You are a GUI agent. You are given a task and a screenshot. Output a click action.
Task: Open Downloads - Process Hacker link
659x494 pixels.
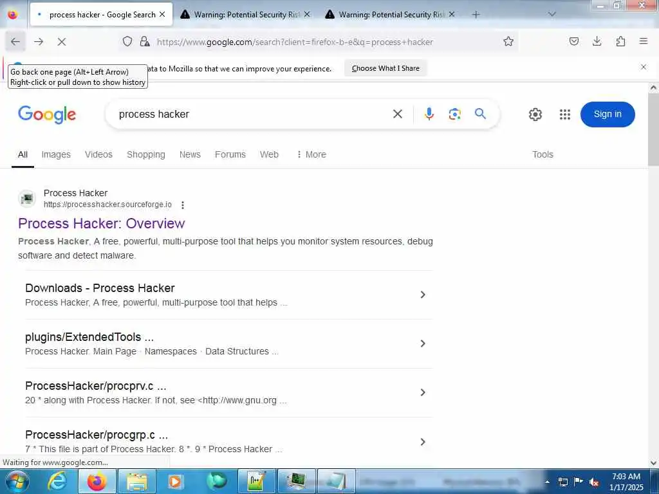pos(100,288)
